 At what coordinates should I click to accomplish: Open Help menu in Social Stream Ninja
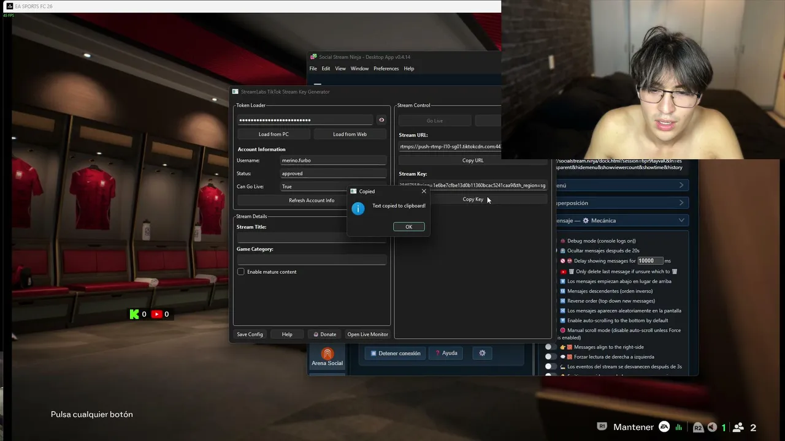pos(409,69)
